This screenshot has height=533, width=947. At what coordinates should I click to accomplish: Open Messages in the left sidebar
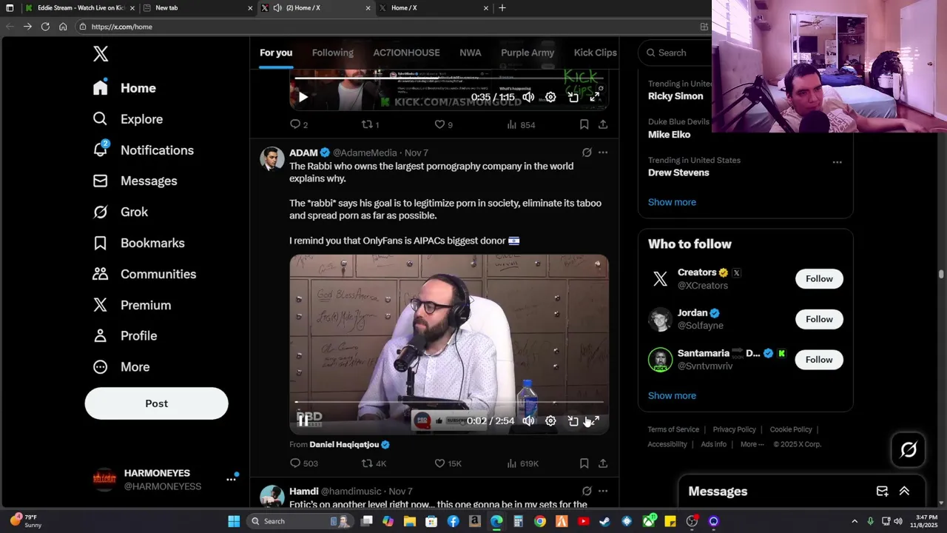tap(135, 181)
